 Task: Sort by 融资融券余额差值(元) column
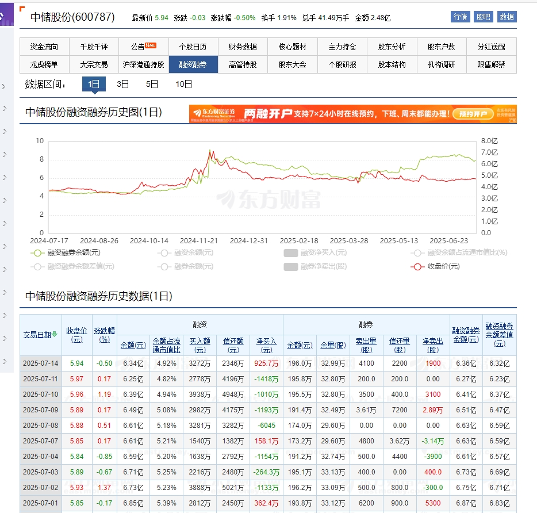tap(499, 335)
